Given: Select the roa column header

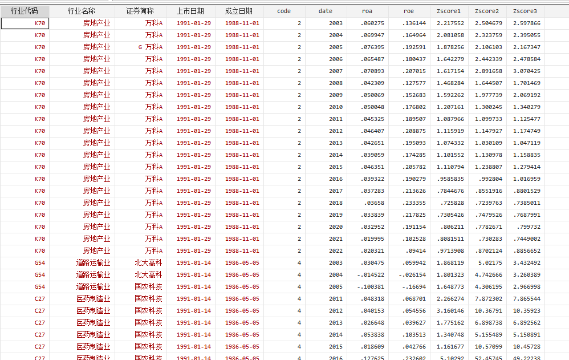Looking at the screenshot, I should [367, 11].
